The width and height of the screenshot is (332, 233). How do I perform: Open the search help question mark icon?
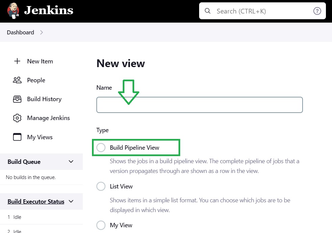coord(317,11)
